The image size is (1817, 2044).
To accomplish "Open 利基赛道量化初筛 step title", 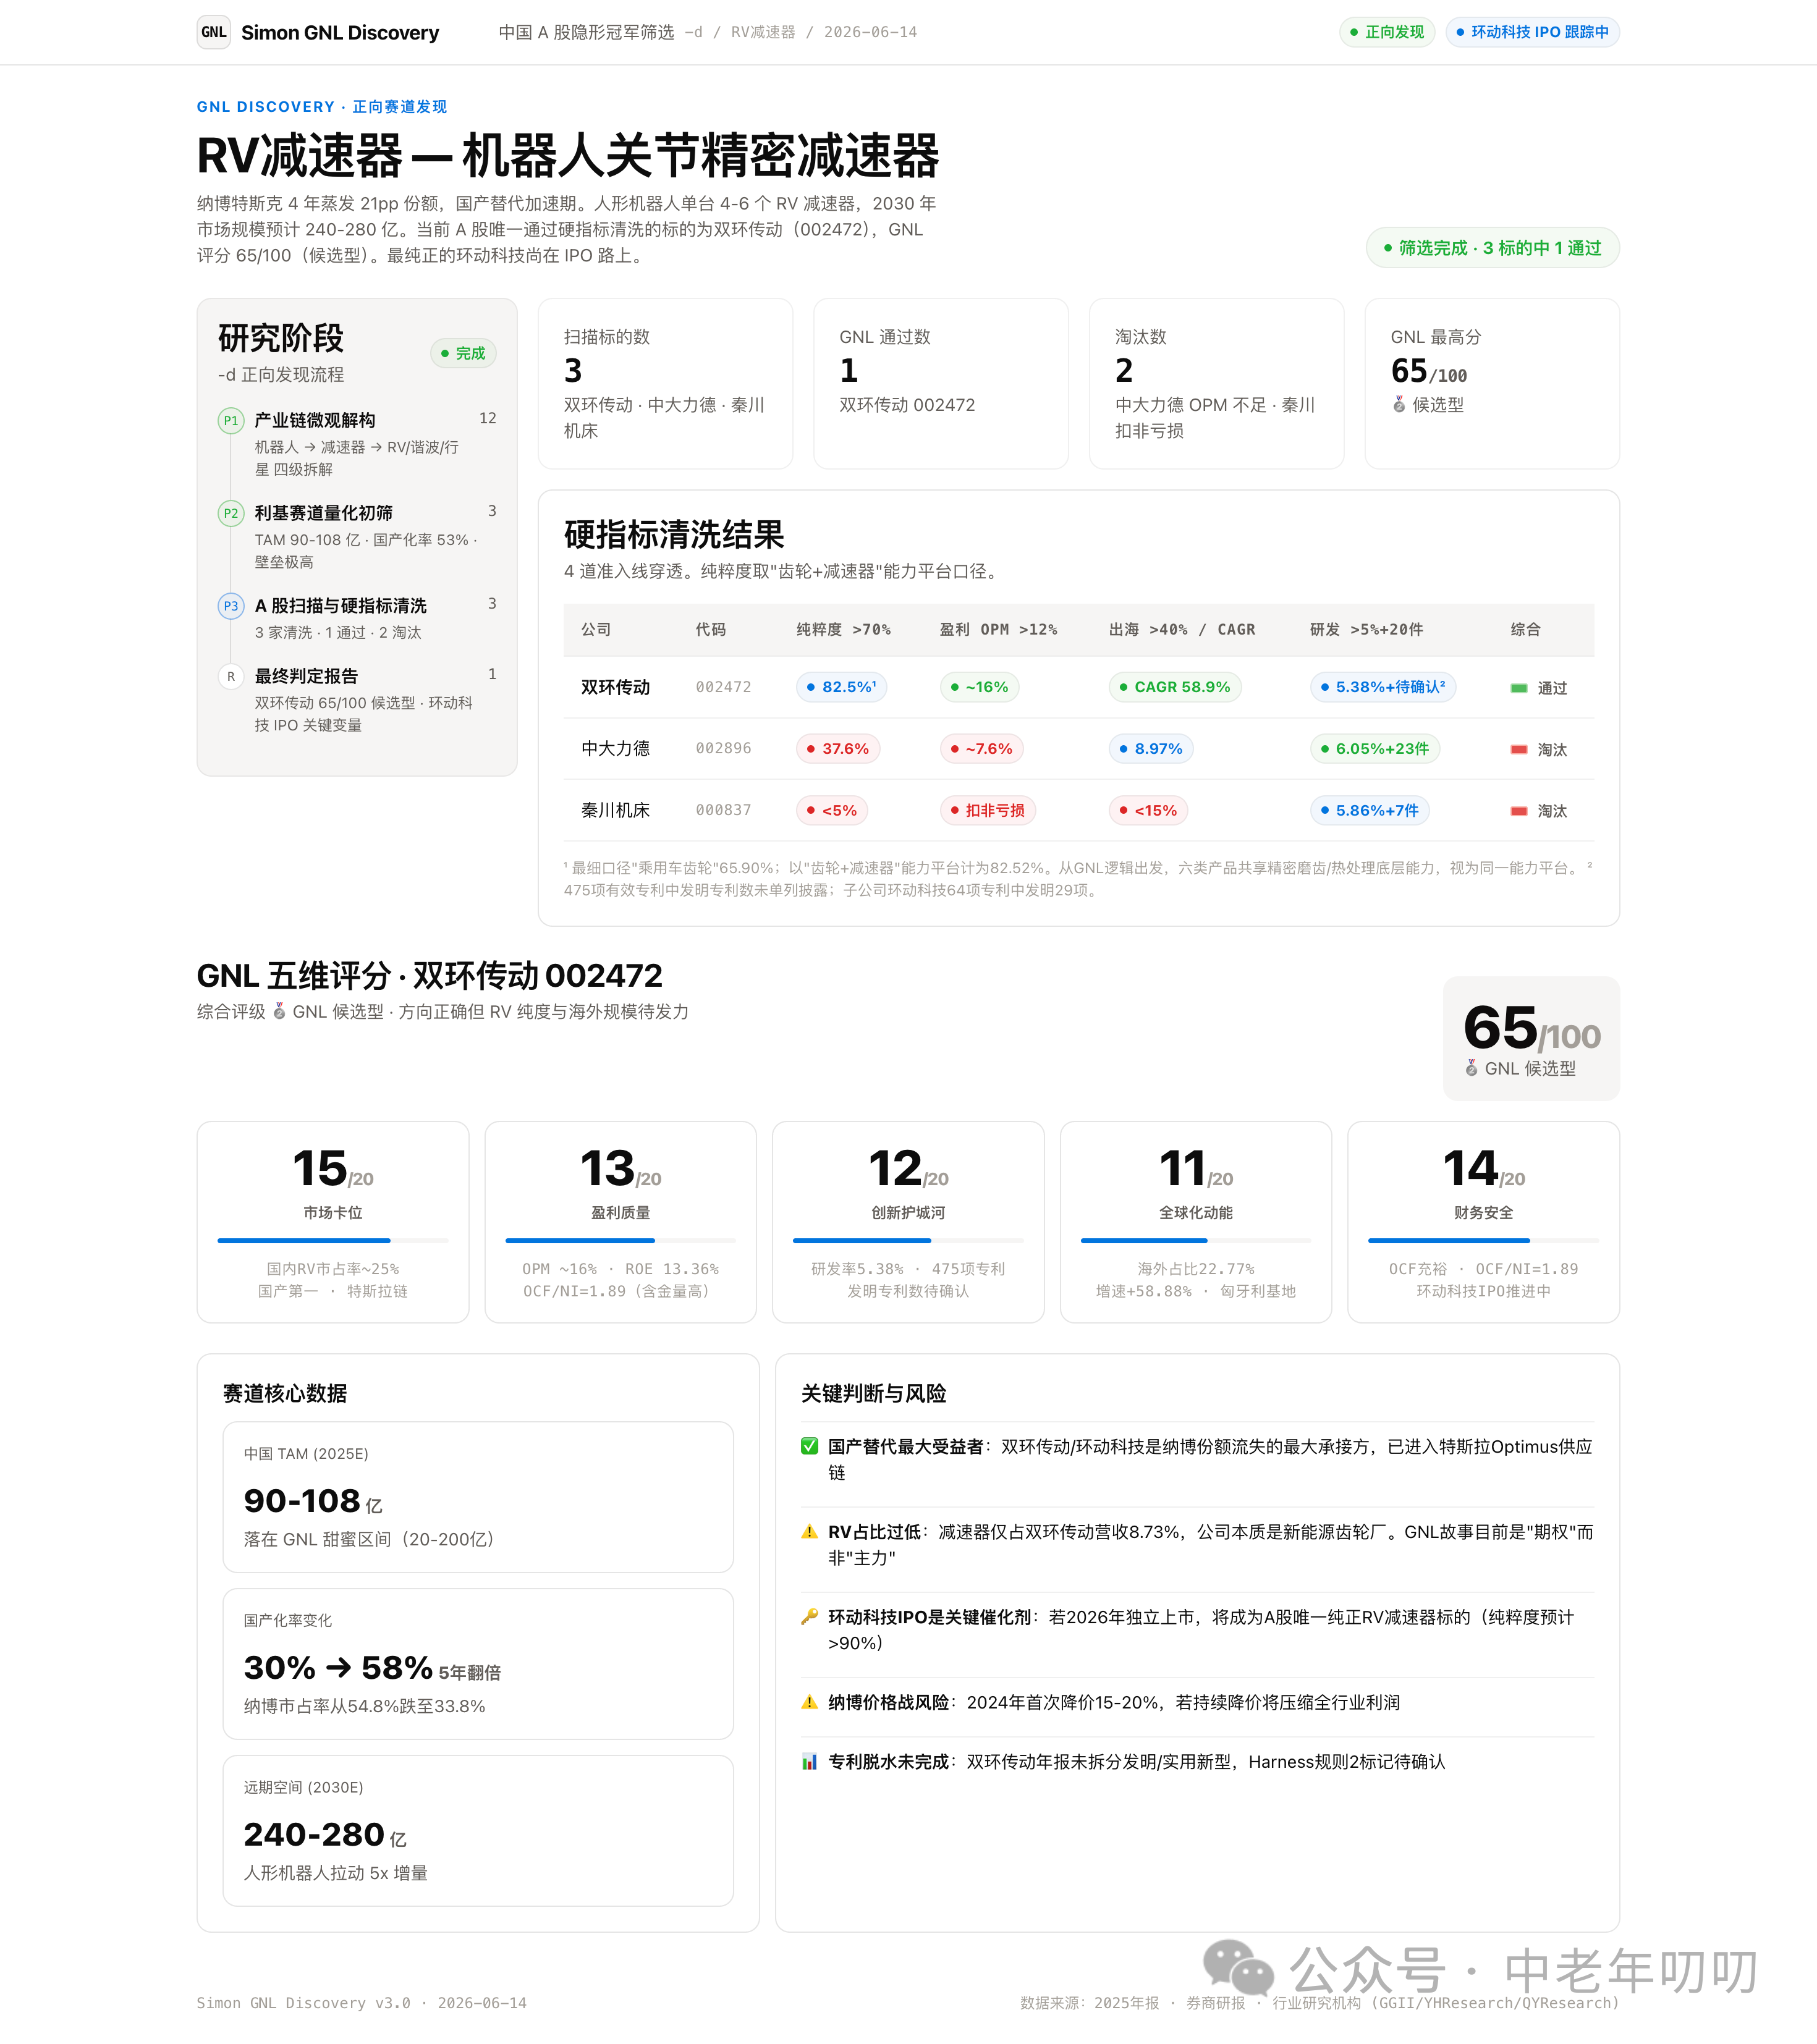I will pyautogui.click(x=323, y=513).
